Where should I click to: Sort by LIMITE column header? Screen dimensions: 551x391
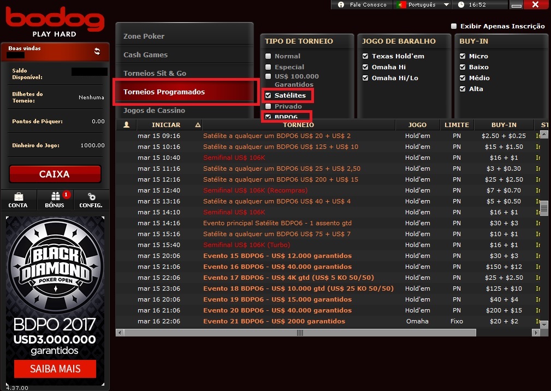tap(457, 124)
